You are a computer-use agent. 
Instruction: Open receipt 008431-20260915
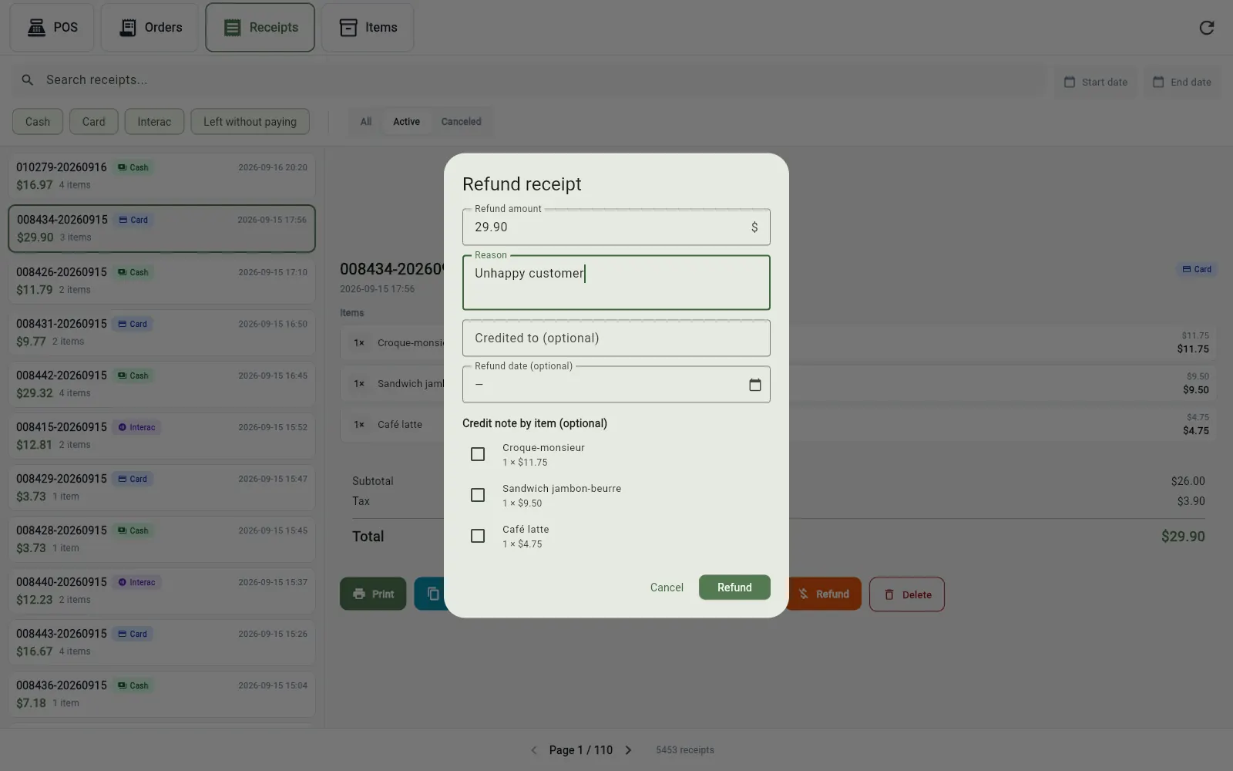click(x=162, y=333)
